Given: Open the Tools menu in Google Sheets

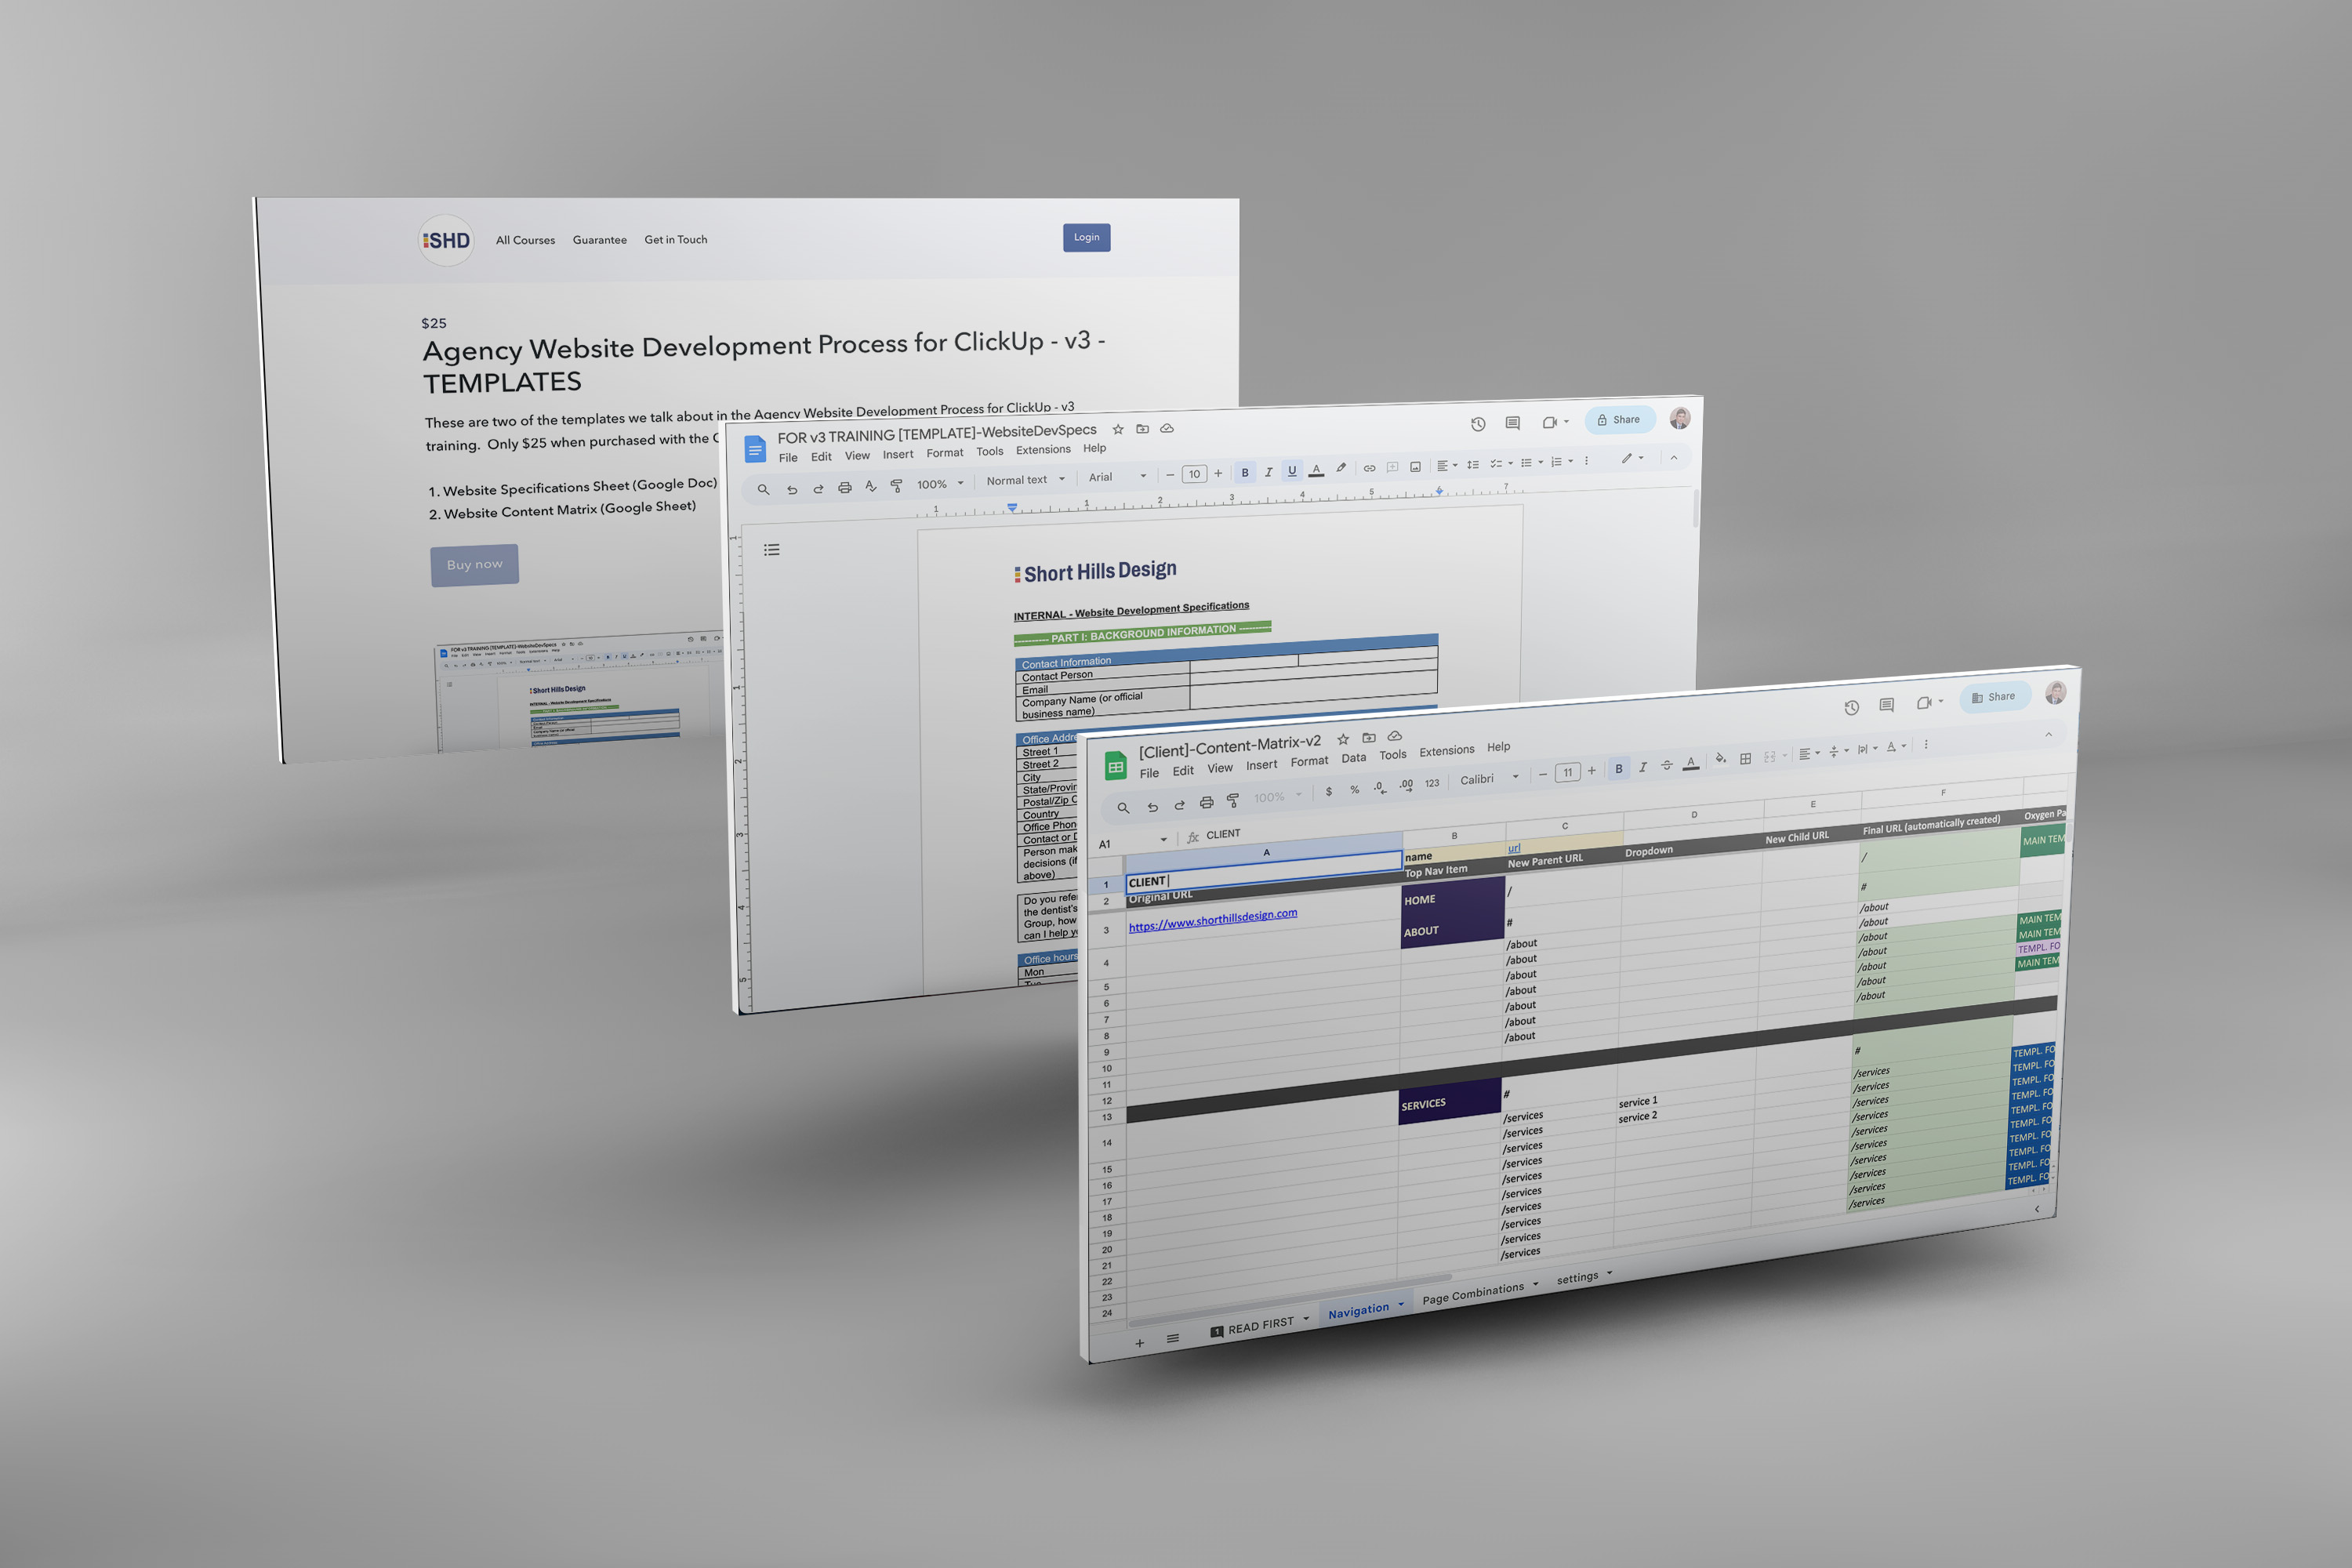Looking at the screenshot, I should pyautogui.click(x=1392, y=755).
